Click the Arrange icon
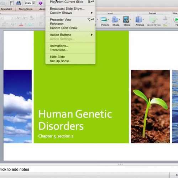The image size is (178, 178). pyautogui.click(x=139, y=20)
